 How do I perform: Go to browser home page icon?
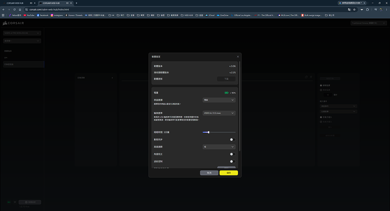20,9
